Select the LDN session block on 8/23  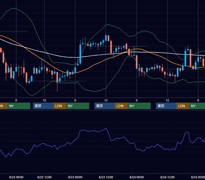(x=121, y=106)
